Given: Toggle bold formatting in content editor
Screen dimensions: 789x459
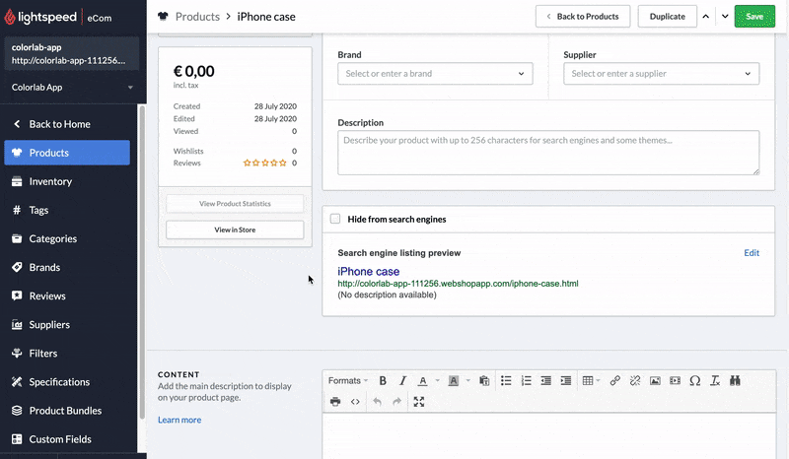Looking at the screenshot, I should (x=383, y=380).
